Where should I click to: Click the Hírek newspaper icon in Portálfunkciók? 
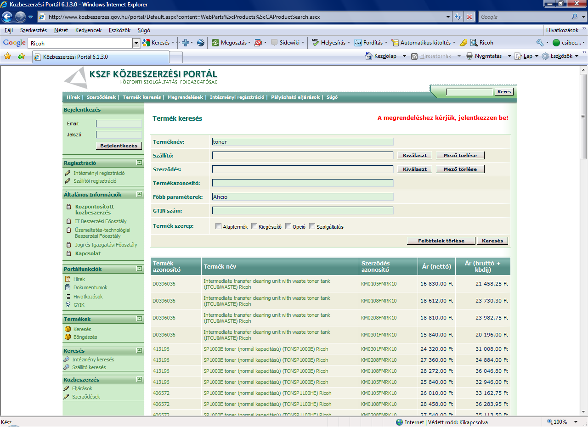point(68,279)
